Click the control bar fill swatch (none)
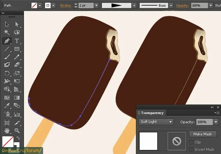 (34, 5)
